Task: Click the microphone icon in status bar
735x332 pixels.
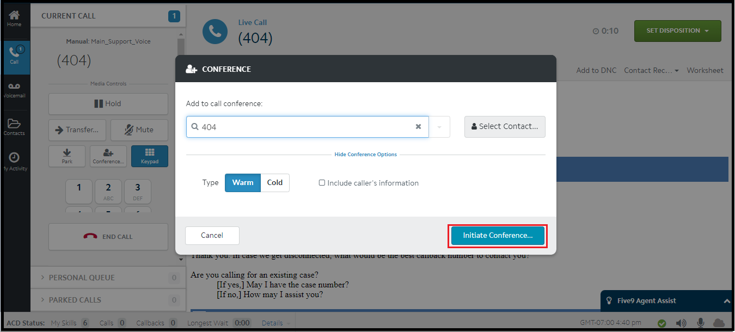Action: click(701, 323)
